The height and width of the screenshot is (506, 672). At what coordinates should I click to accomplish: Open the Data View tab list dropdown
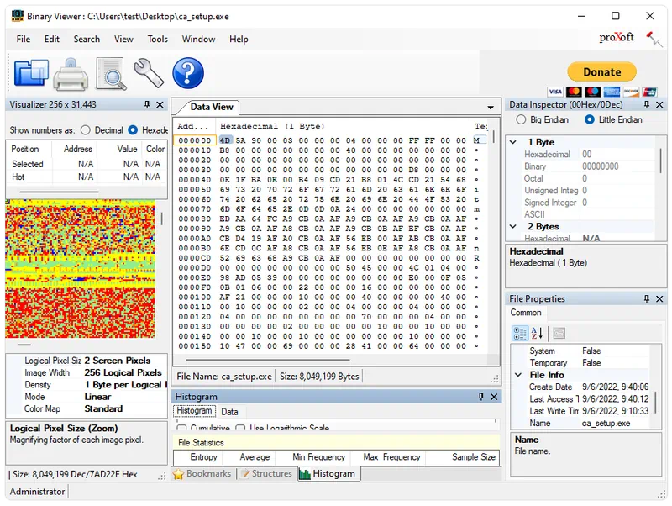pyautogui.click(x=491, y=108)
